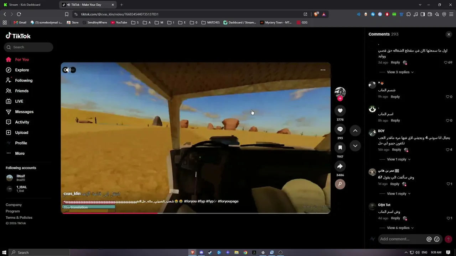The width and height of the screenshot is (456, 256).
Task: Like the video with the heart icon
Action: pos(340,111)
